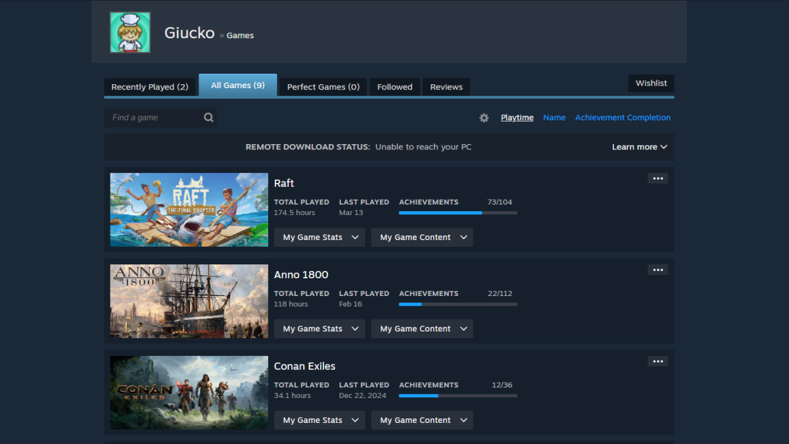Click the 73/104 achievements count

[x=500, y=202]
